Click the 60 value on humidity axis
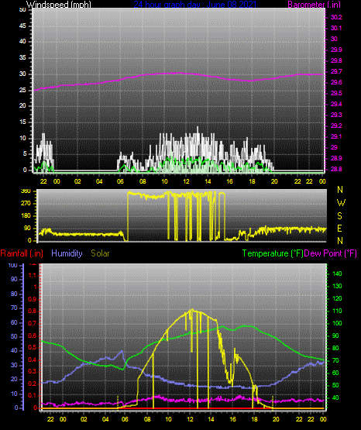This screenshot has height=430, width=361. click(x=14, y=322)
